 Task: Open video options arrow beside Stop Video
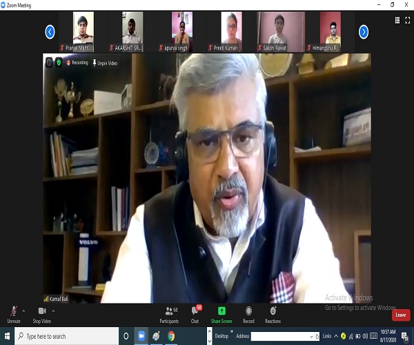(x=53, y=311)
